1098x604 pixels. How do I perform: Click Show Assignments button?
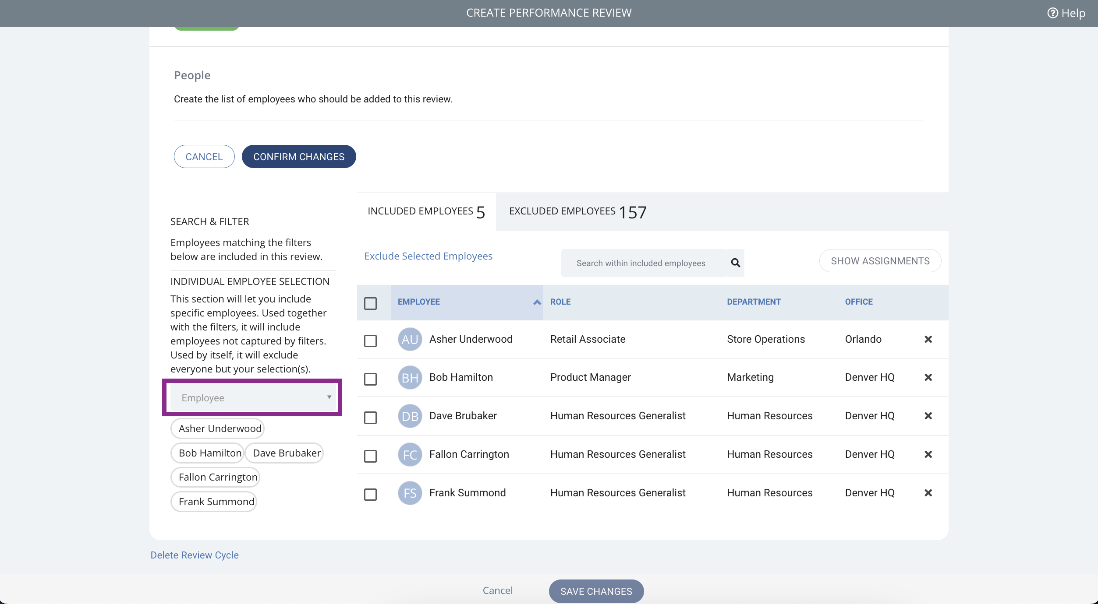point(880,261)
